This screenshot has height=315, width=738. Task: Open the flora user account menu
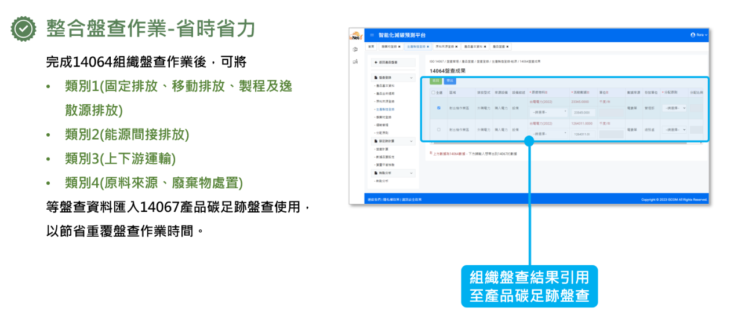pyautogui.click(x=699, y=35)
